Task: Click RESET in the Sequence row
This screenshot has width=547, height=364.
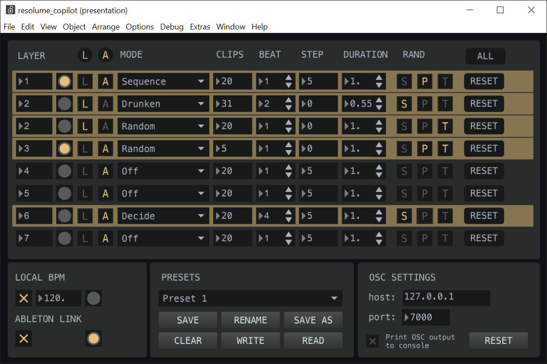Action: (484, 81)
